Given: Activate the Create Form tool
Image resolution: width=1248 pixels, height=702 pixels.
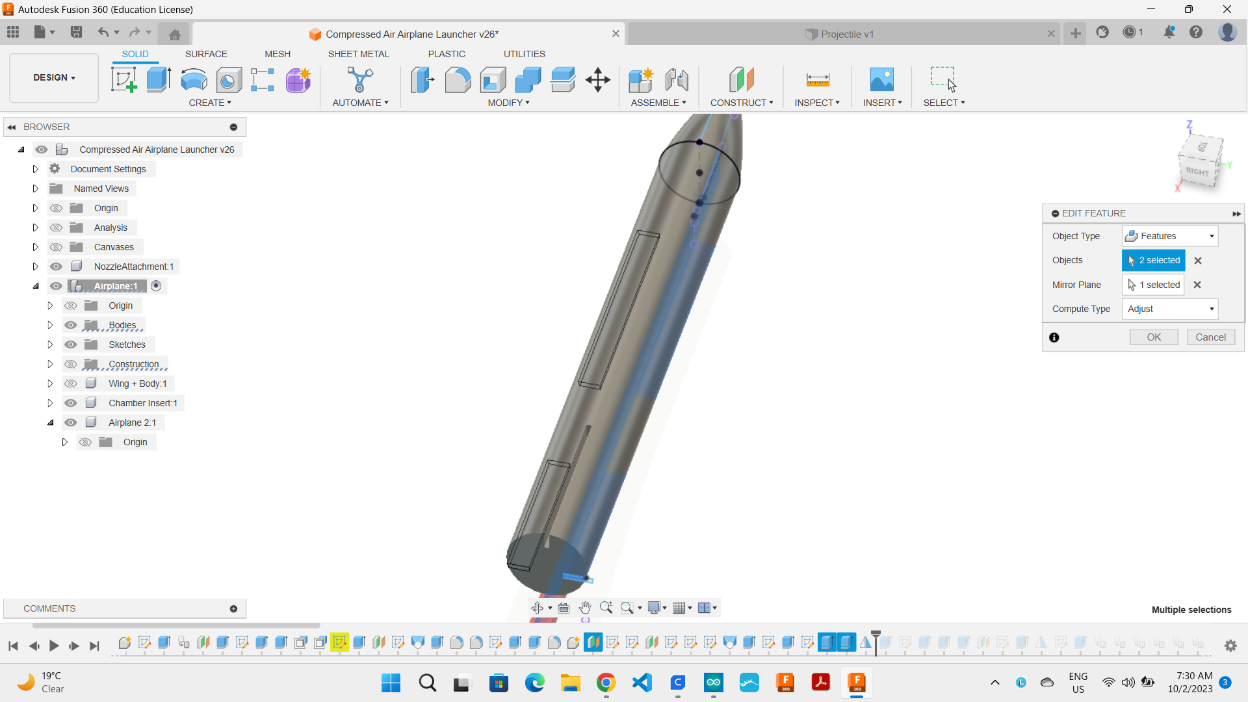Looking at the screenshot, I should 297,79.
